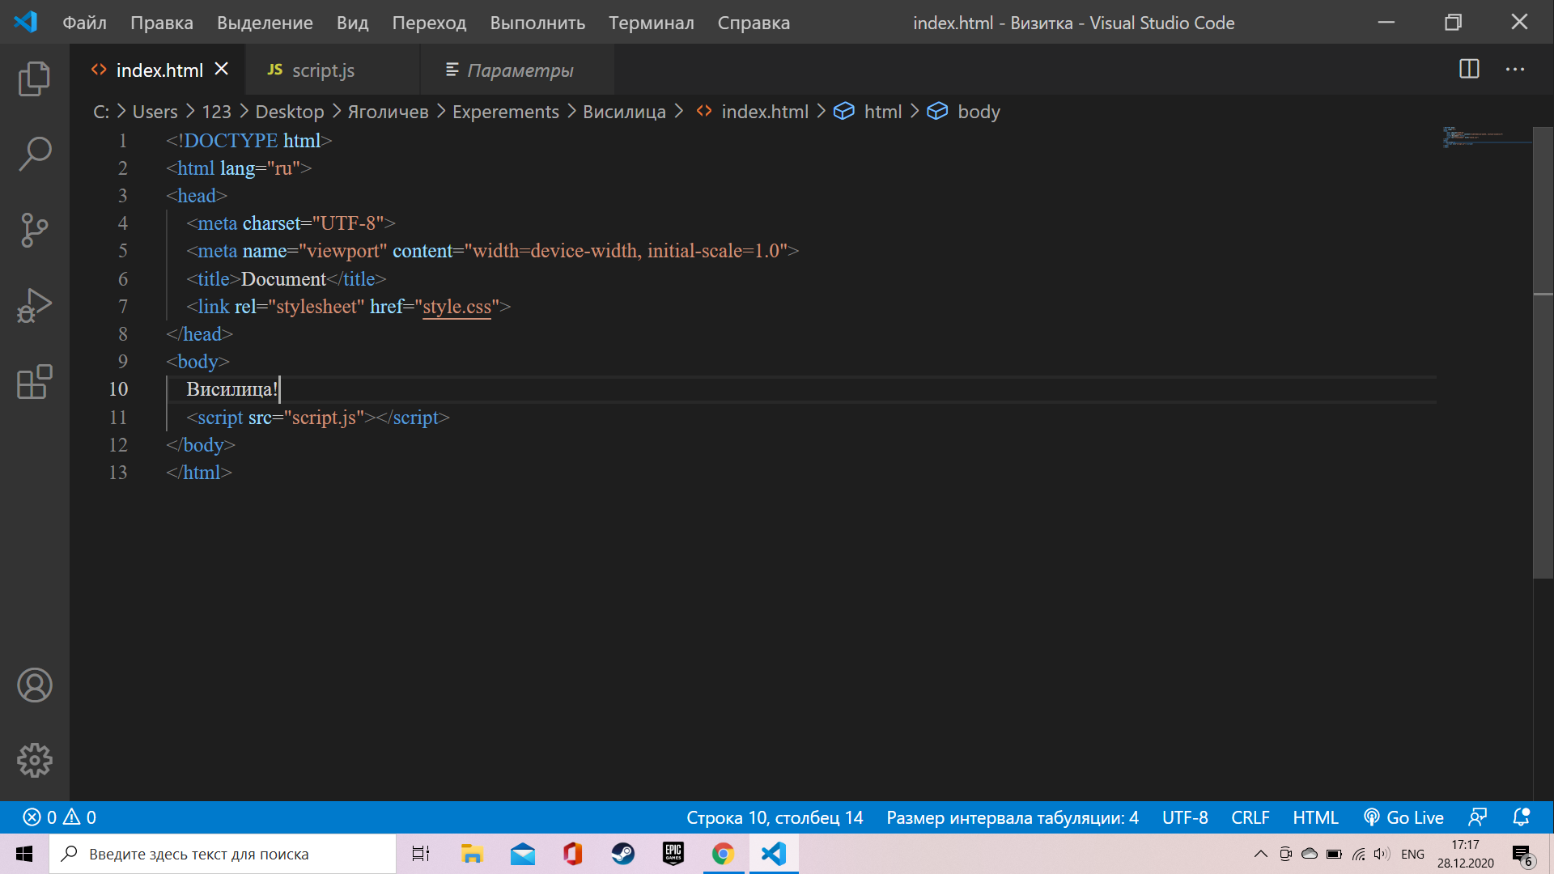The width and height of the screenshot is (1554, 874).
Task: Open notifications bell in status bar
Action: pyautogui.click(x=1521, y=817)
